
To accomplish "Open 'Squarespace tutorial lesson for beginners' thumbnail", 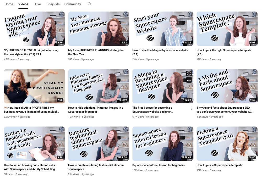I will pyautogui.click(x=163, y=144).
